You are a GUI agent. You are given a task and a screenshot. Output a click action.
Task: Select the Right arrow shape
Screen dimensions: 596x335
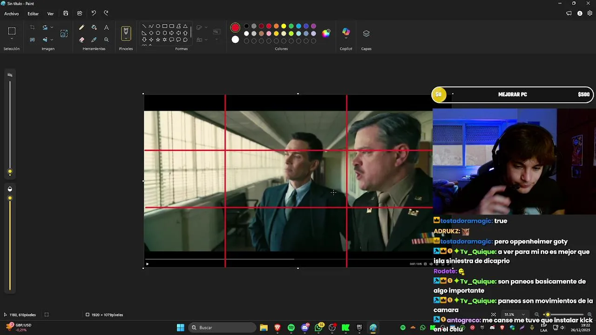point(172,33)
